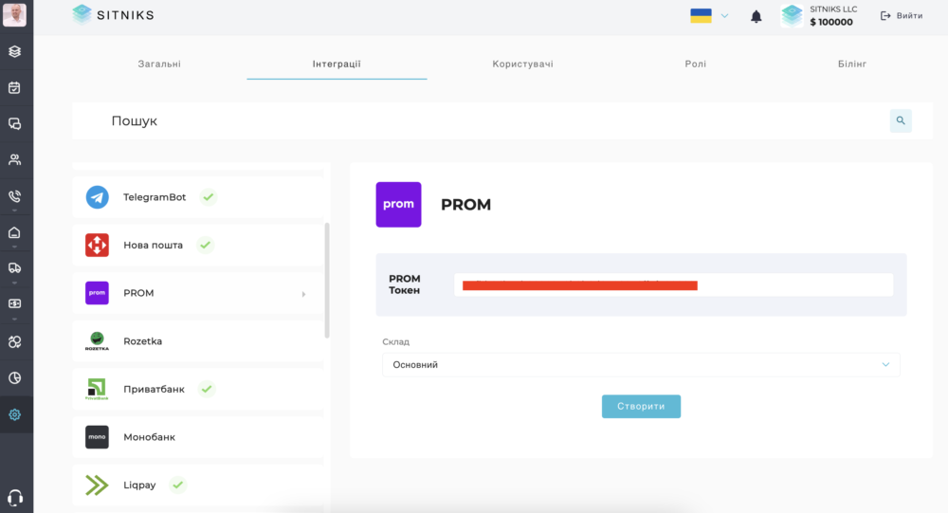This screenshot has width=948, height=513.
Task: Open the warehouse sidebar icon
Action: click(x=14, y=232)
